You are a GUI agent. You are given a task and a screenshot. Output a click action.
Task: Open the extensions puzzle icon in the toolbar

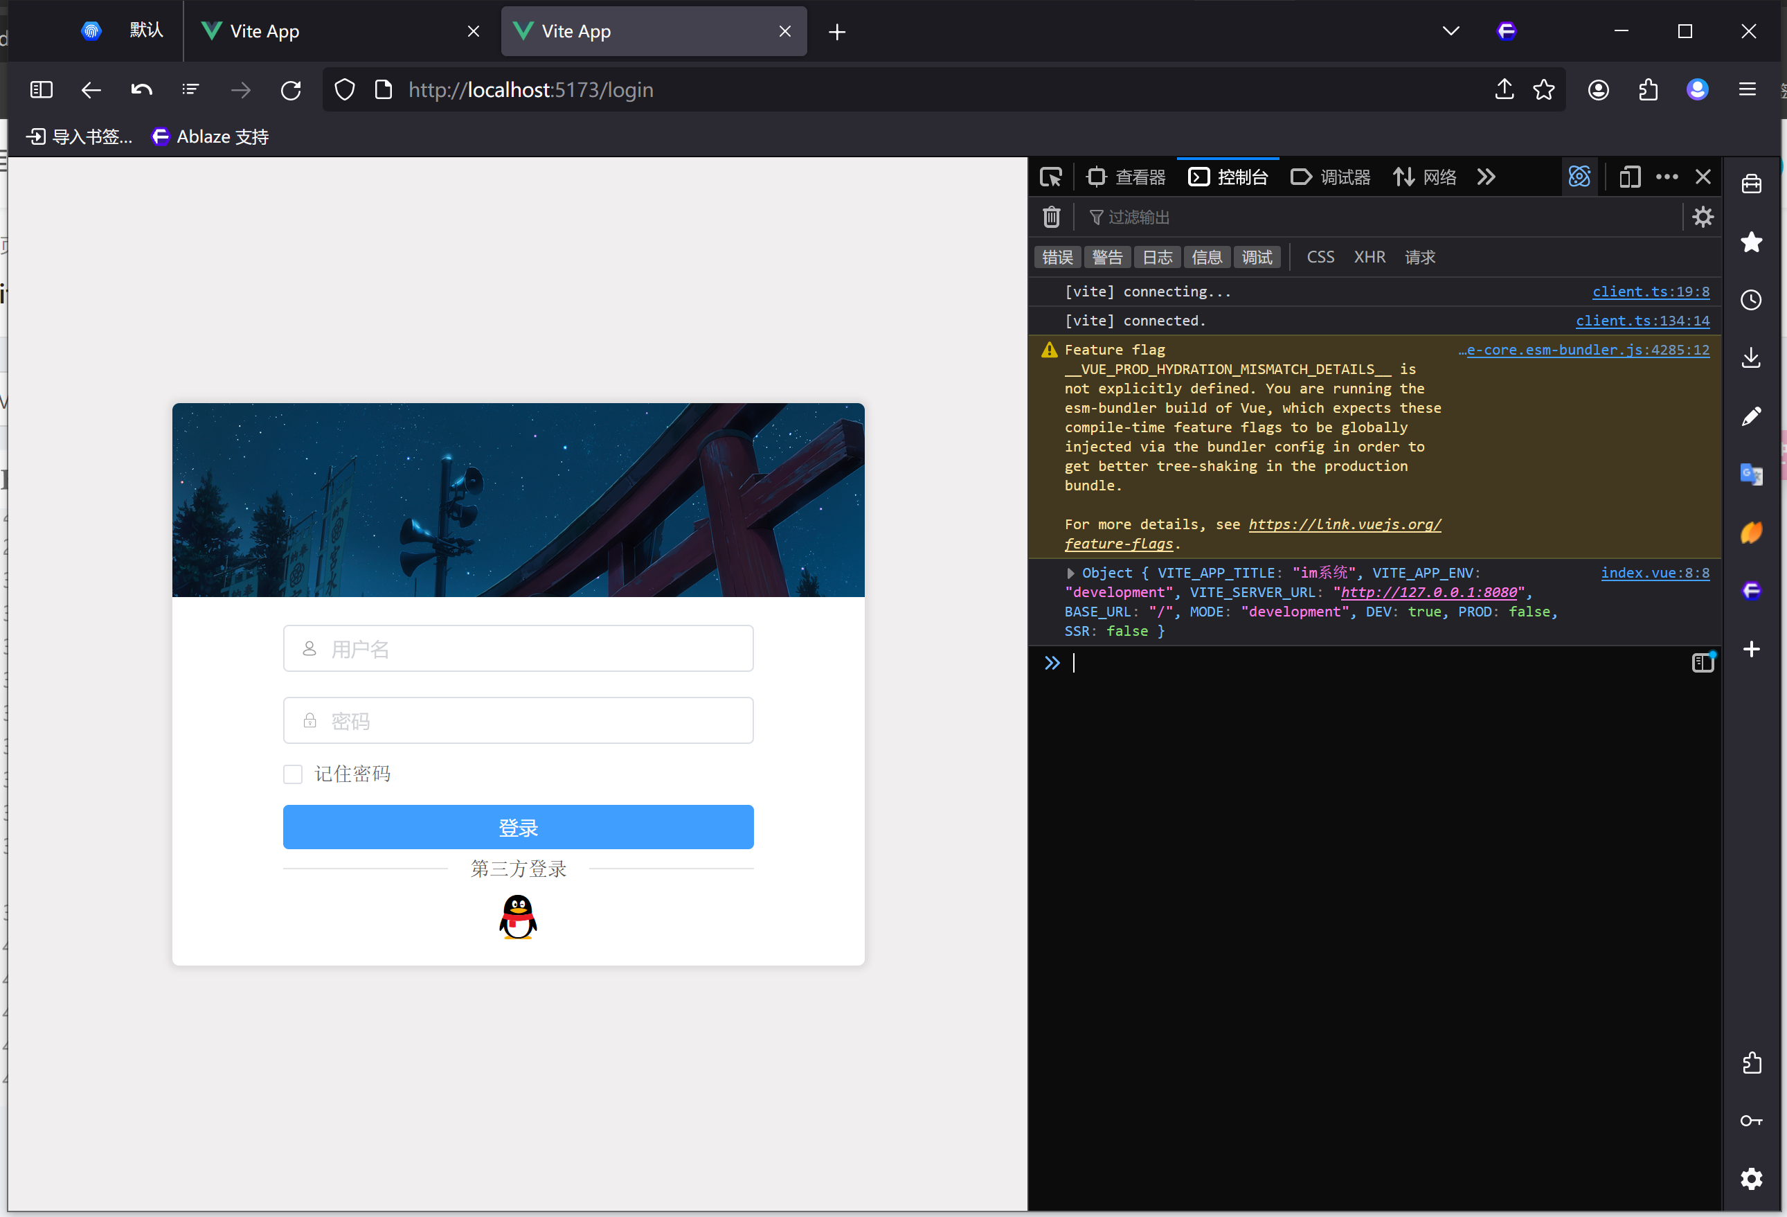pos(1648,90)
